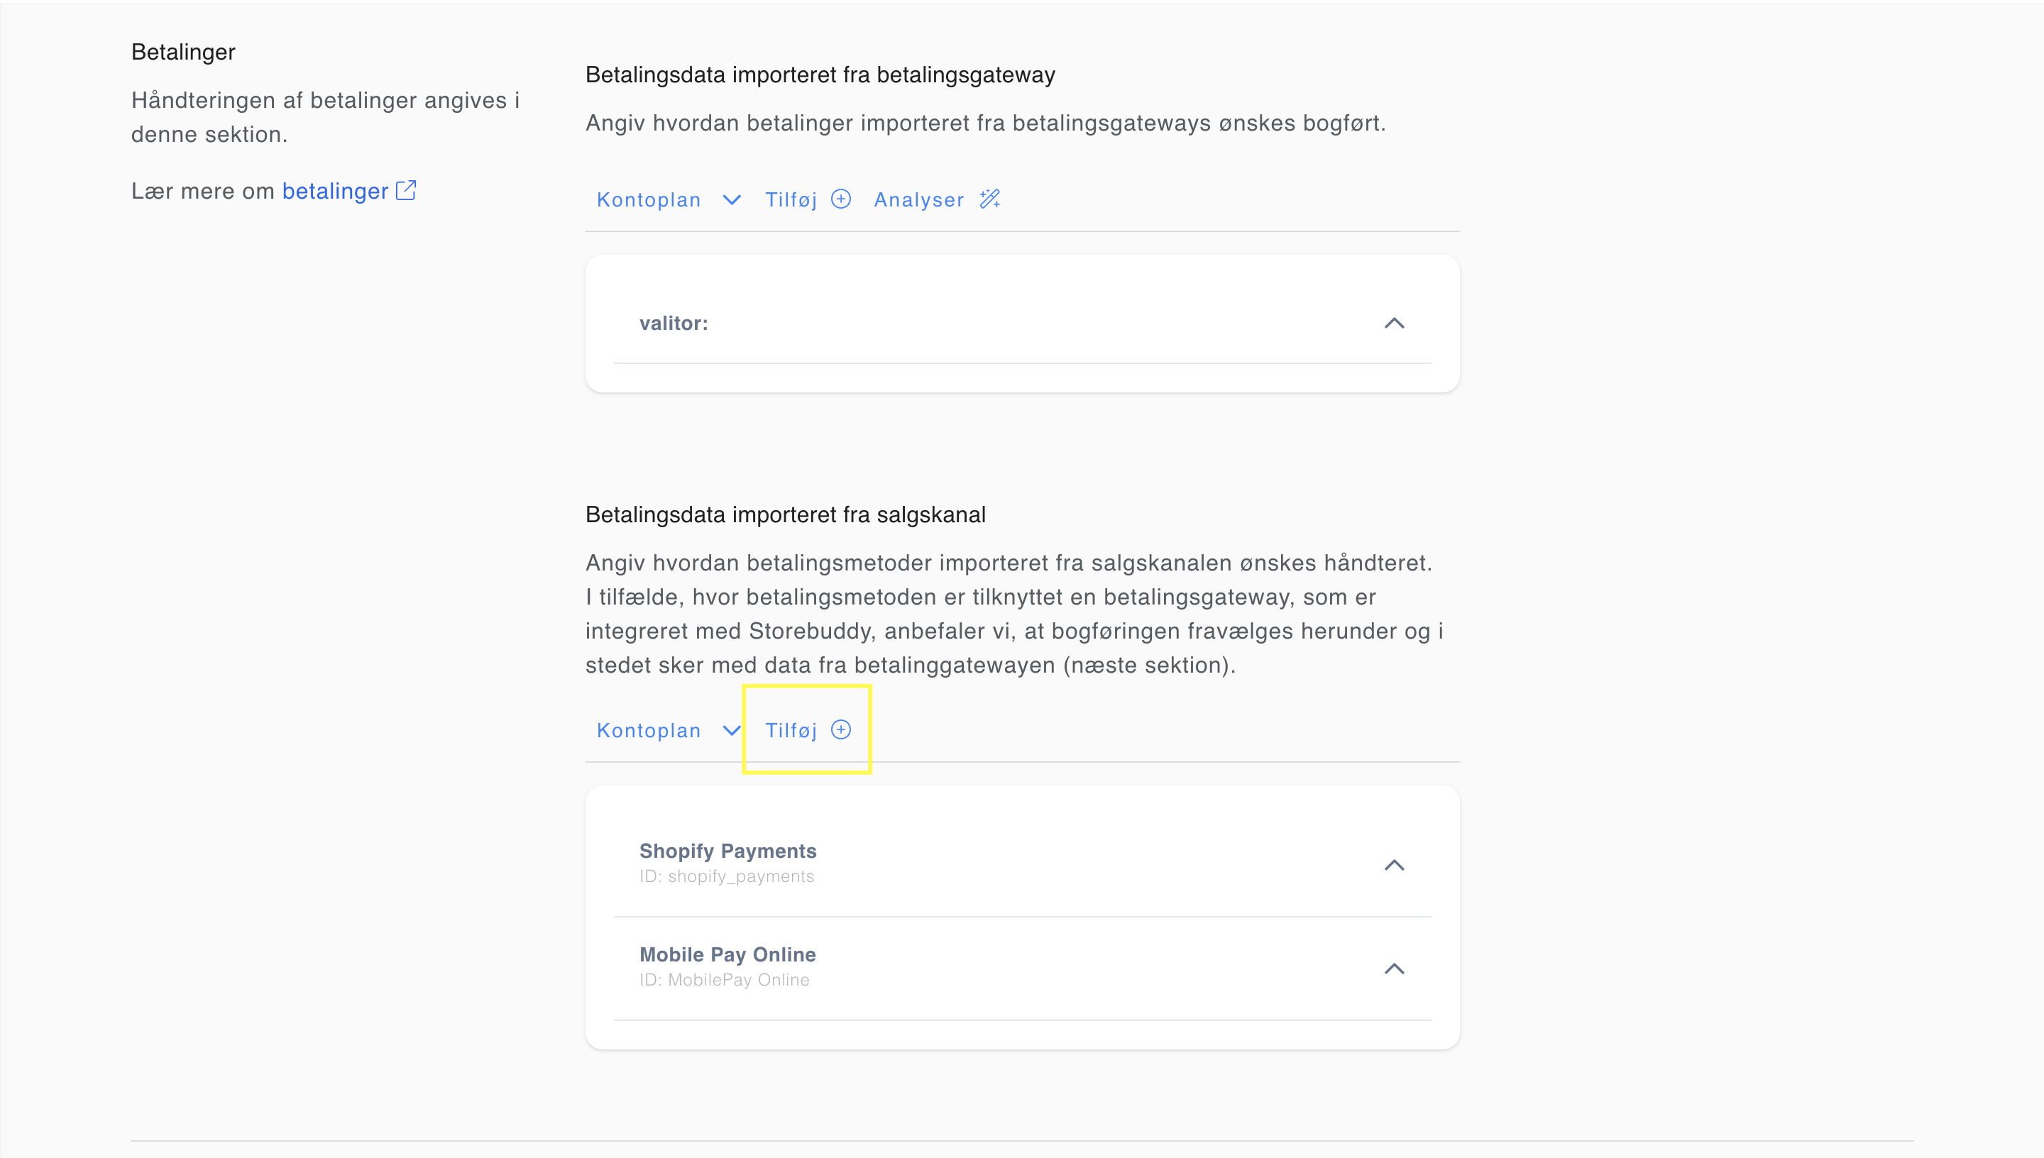Viewport: 2044px width, 1158px height.
Task: Open Kontoplan dropdown in gateway section
Action: point(669,199)
